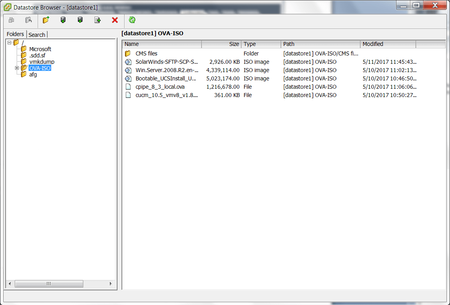Sort by the Path column header

coord(321,44)
